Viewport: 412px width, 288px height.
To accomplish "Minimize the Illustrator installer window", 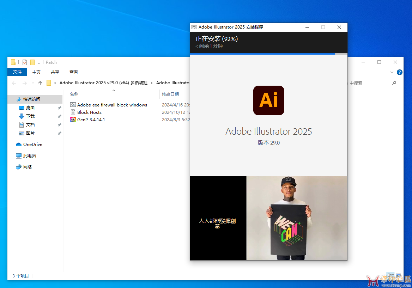I will coord(307,27).
